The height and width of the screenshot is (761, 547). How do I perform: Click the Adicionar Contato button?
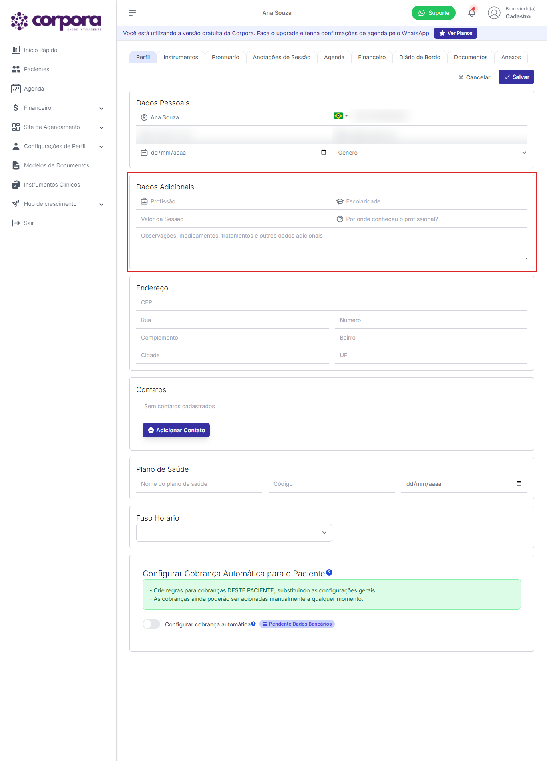click(x=176, y=430)
